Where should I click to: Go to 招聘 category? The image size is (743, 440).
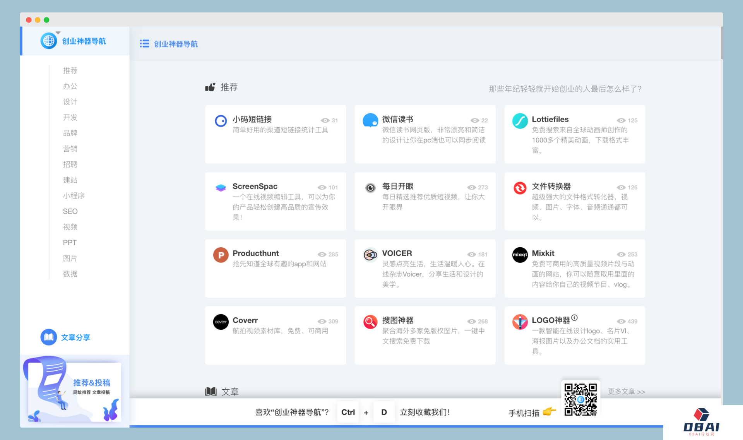70,164
